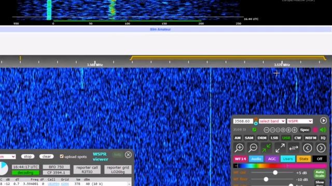Click the play button in the control panel
Screen dimensions: 332x186
coord(323,120)
